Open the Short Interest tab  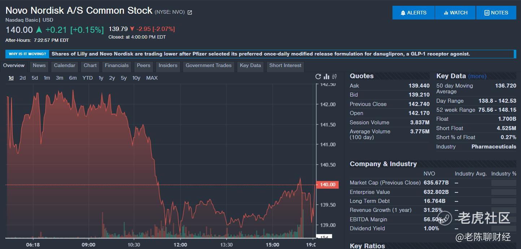coord(285,66)
